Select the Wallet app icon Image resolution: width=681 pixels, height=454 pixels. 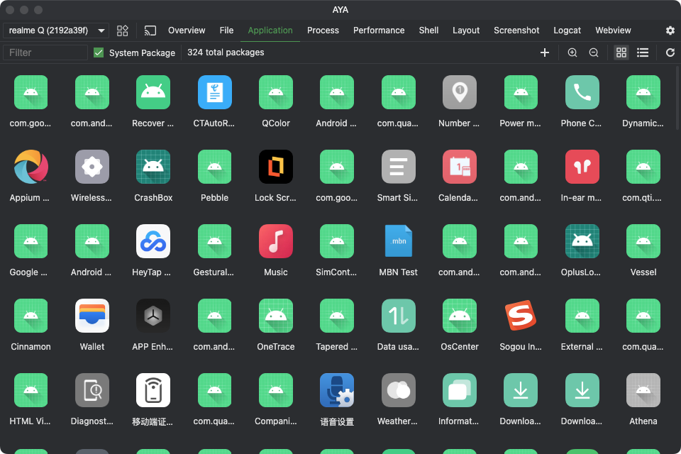coord(92,316)
